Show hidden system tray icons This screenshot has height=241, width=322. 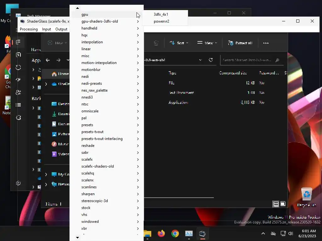(x=263, y=233)
